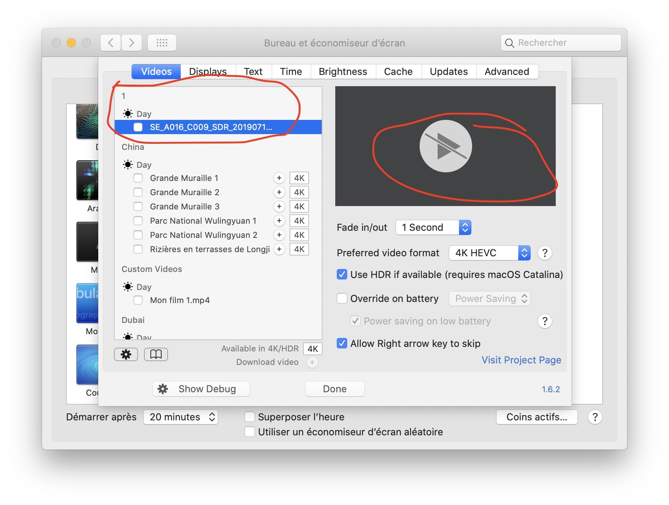Download Rizières en terrasses de Longji plus icon
This screenshot has height=505, width=669.
pos(279,249)
